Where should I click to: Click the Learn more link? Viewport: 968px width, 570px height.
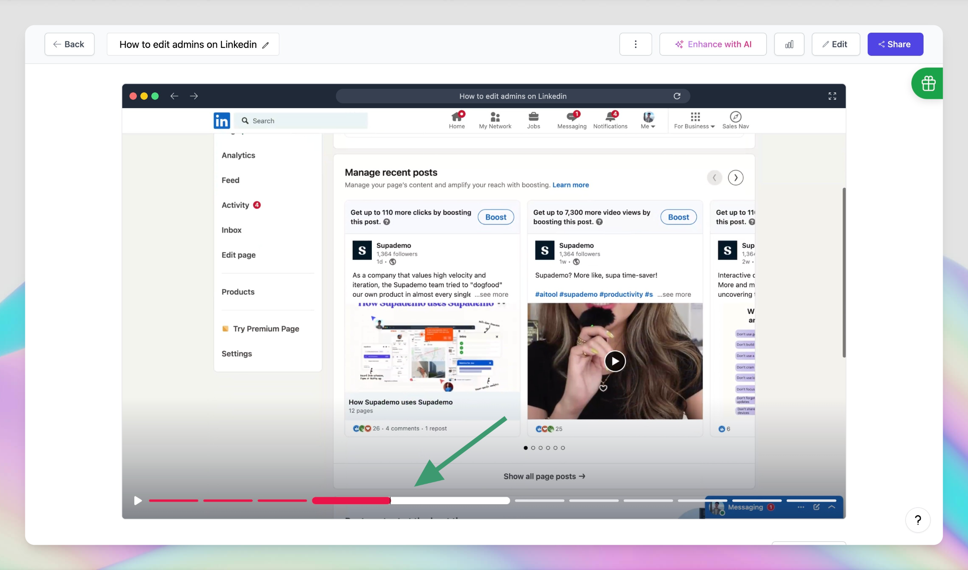tap(571, 185)
